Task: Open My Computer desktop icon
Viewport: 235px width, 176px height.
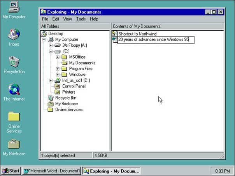Action: (14, 7)
